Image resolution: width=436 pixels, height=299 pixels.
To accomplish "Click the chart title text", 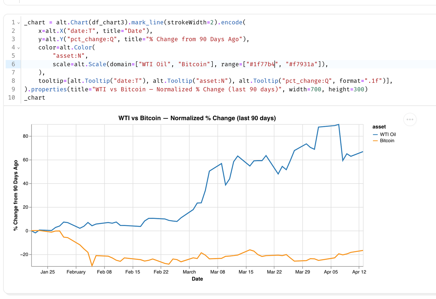I will coord(197,118).
